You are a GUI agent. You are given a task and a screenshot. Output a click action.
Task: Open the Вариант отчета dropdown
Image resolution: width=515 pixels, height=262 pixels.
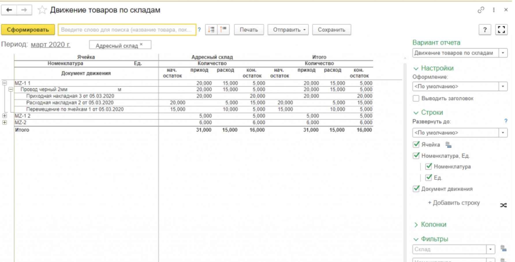click(503, 53)
